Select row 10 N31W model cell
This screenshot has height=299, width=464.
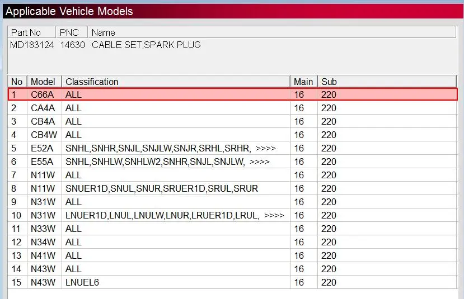(x=43, y=215)
